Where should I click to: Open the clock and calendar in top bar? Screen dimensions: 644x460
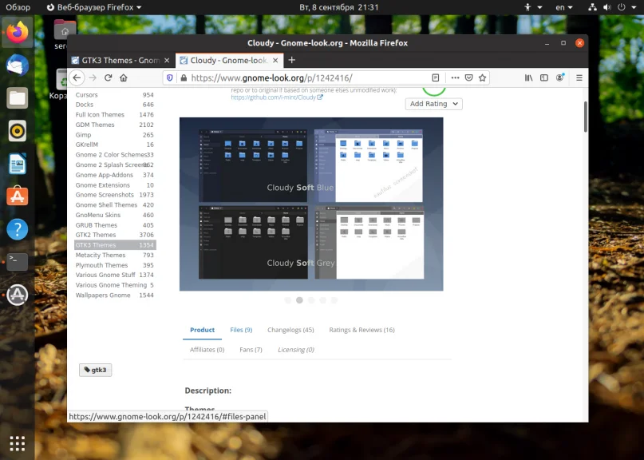(339, 7)
